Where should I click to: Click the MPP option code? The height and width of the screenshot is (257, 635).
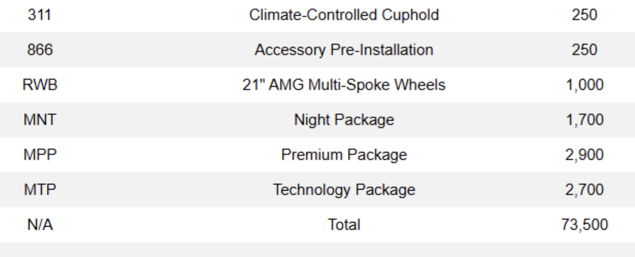click(40, 155)
